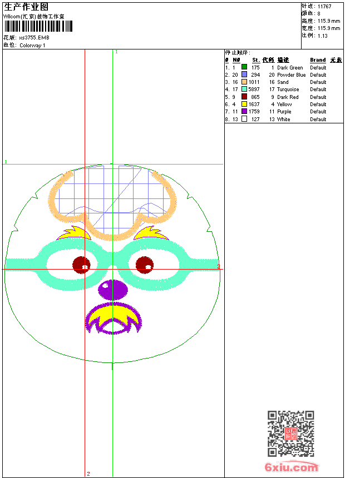Click stitch count 127 in White row
The width and height of the screenshot is (345, 478).
click(255, 119)
